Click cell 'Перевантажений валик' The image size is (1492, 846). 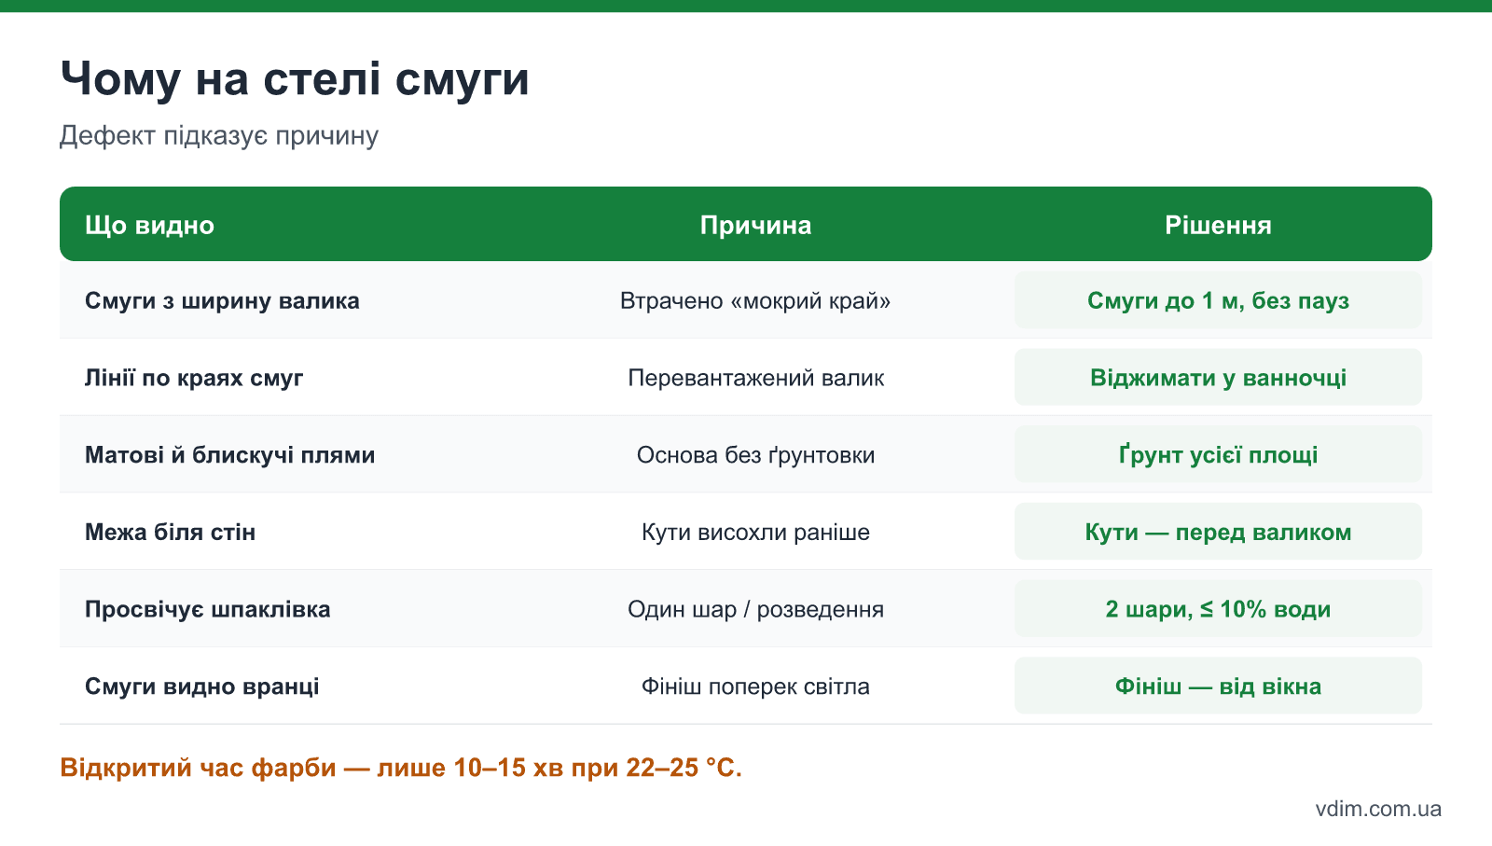click(x=755, y=378)
